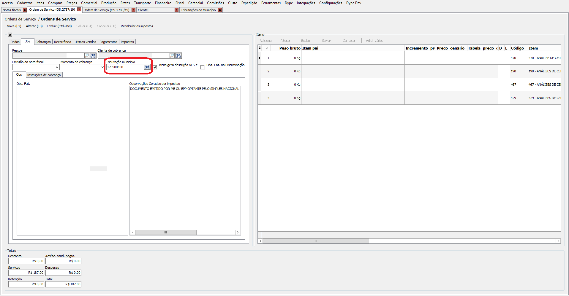Click the Nova (F2) button

(14, 26)
